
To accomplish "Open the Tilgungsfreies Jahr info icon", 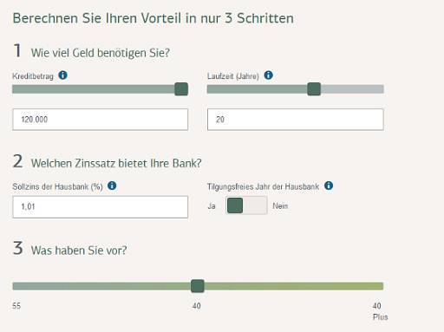I will 329,186.
